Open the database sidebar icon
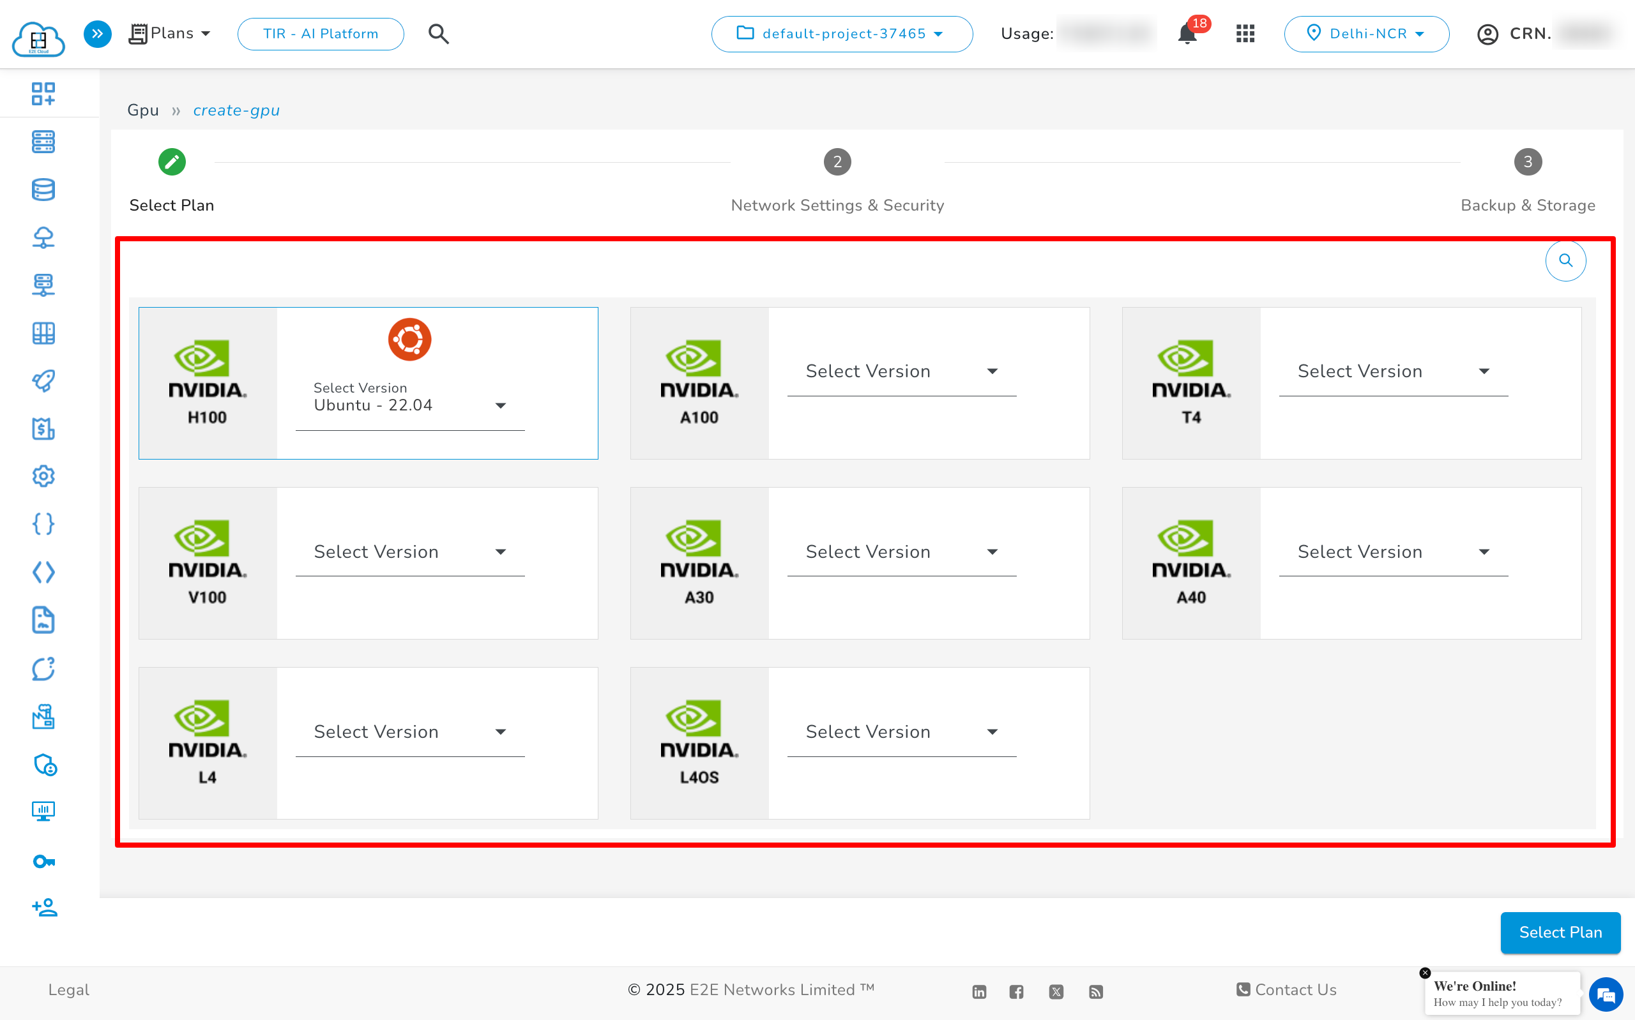Image resolution: width=1635 pixels, height=1020 pixels. (x=43, y=190)
